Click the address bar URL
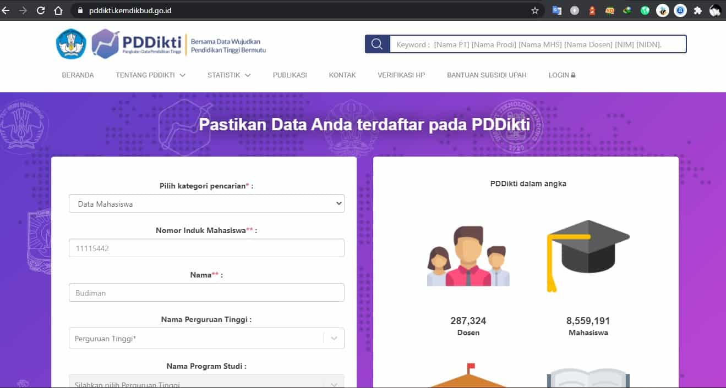 point(130,10)
